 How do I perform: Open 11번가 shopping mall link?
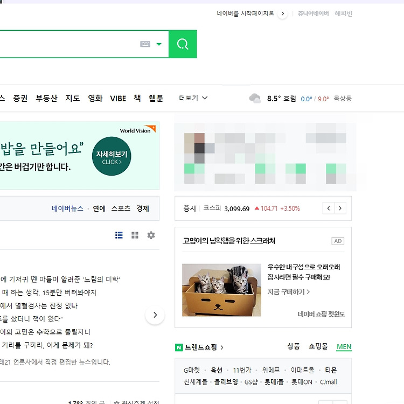pyautogui.click(x=242, y=370)
